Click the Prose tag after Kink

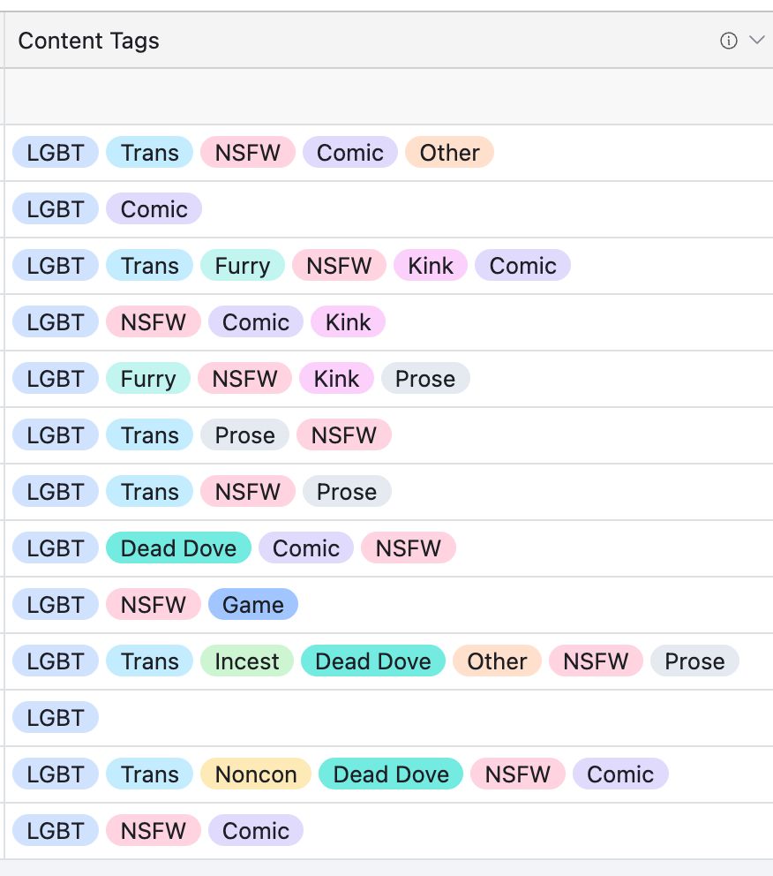[x=425, y=379]
